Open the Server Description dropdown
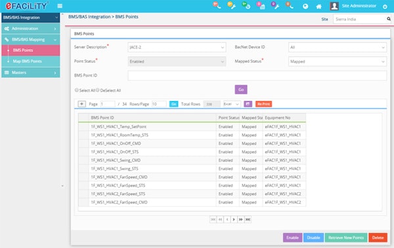 [x=177, y=47]
